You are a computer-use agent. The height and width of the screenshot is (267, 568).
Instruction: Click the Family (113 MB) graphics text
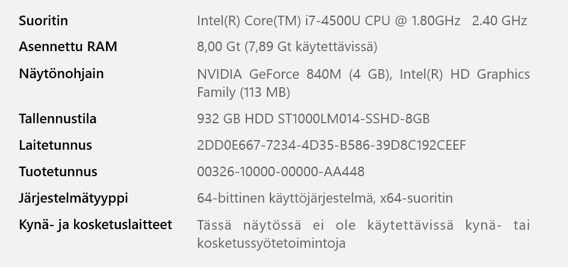coord(243,93)
